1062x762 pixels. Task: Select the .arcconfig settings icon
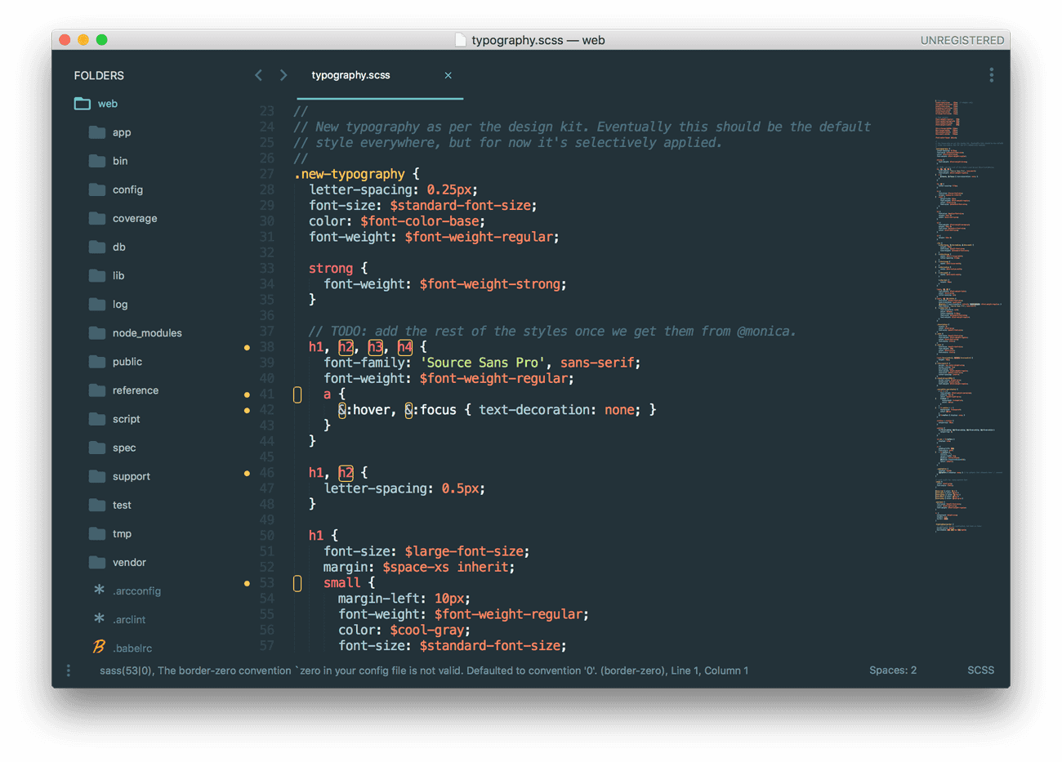coord(98,590)
